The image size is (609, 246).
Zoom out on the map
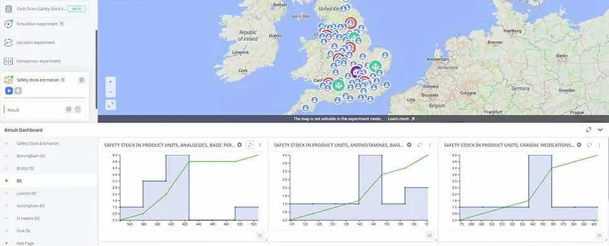(110, 92)
